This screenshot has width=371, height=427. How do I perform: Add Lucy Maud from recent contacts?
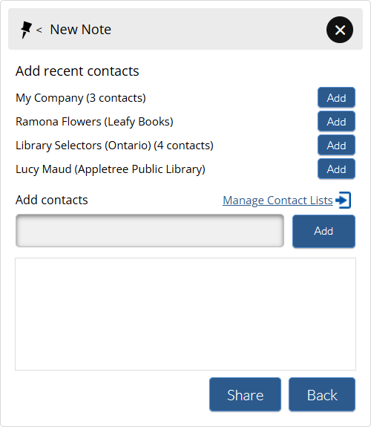click(336, 169)
